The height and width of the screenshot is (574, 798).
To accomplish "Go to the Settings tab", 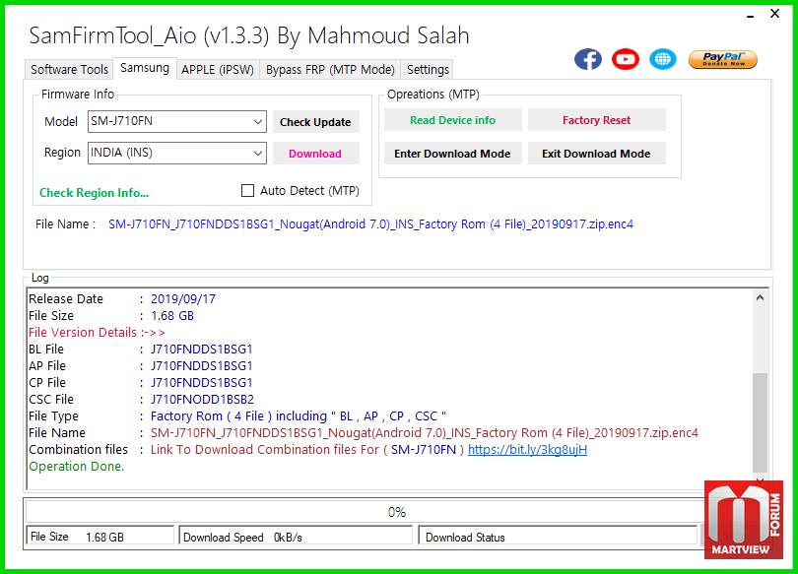I will coord(428,70).
